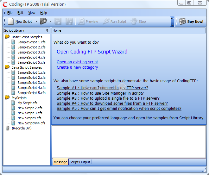Click file icon of Basic SampleScript 2.cfs

tap(13, 47)
